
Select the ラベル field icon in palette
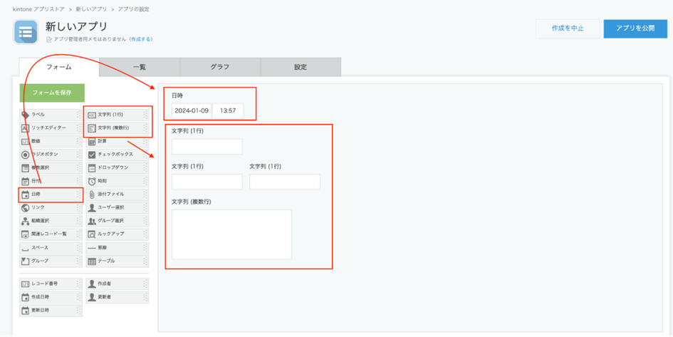(26, 115)
